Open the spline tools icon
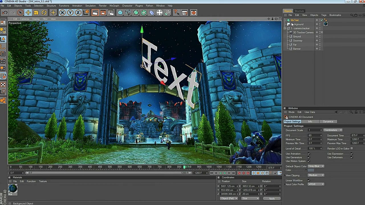 [128, 13]
